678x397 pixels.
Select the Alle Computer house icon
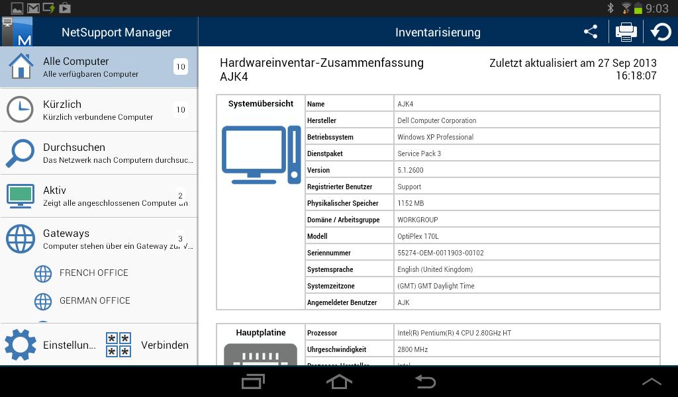coord(21,66)
